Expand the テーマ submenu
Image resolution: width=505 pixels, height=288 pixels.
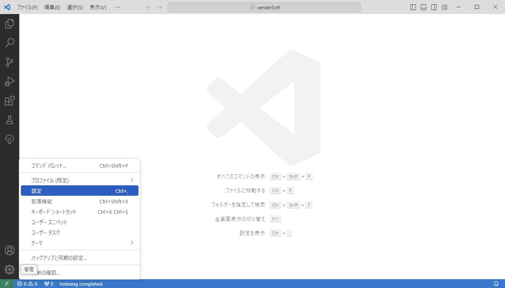79,243
